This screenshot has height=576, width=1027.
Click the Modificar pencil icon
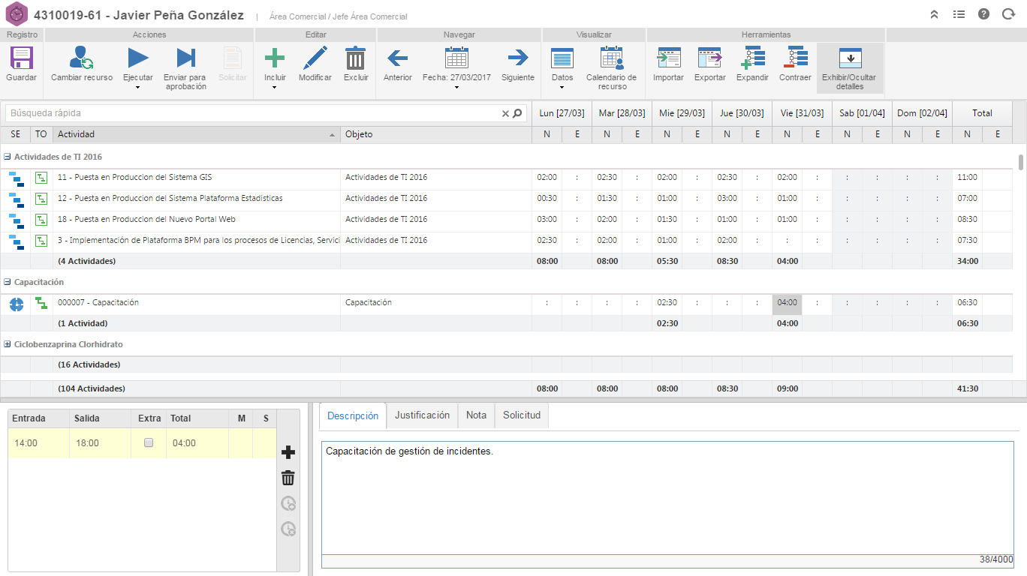click(315, 58)
